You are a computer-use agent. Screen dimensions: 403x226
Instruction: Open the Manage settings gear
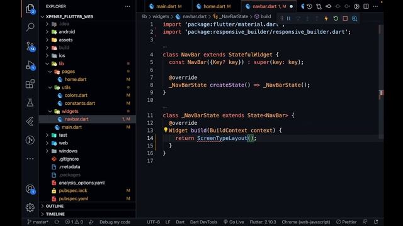[30, 208]
